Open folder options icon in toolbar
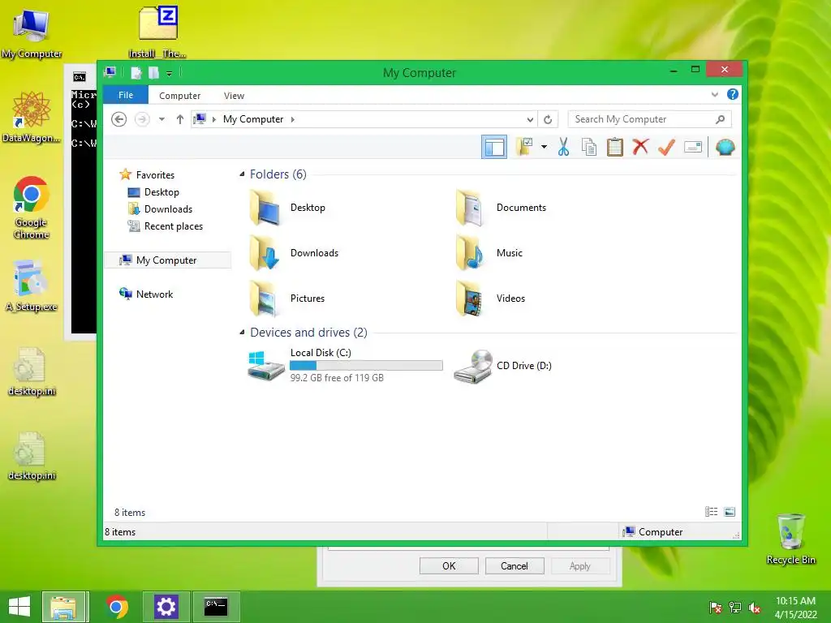Viewport: 831px width, 623px height. (x=525, y=147)
